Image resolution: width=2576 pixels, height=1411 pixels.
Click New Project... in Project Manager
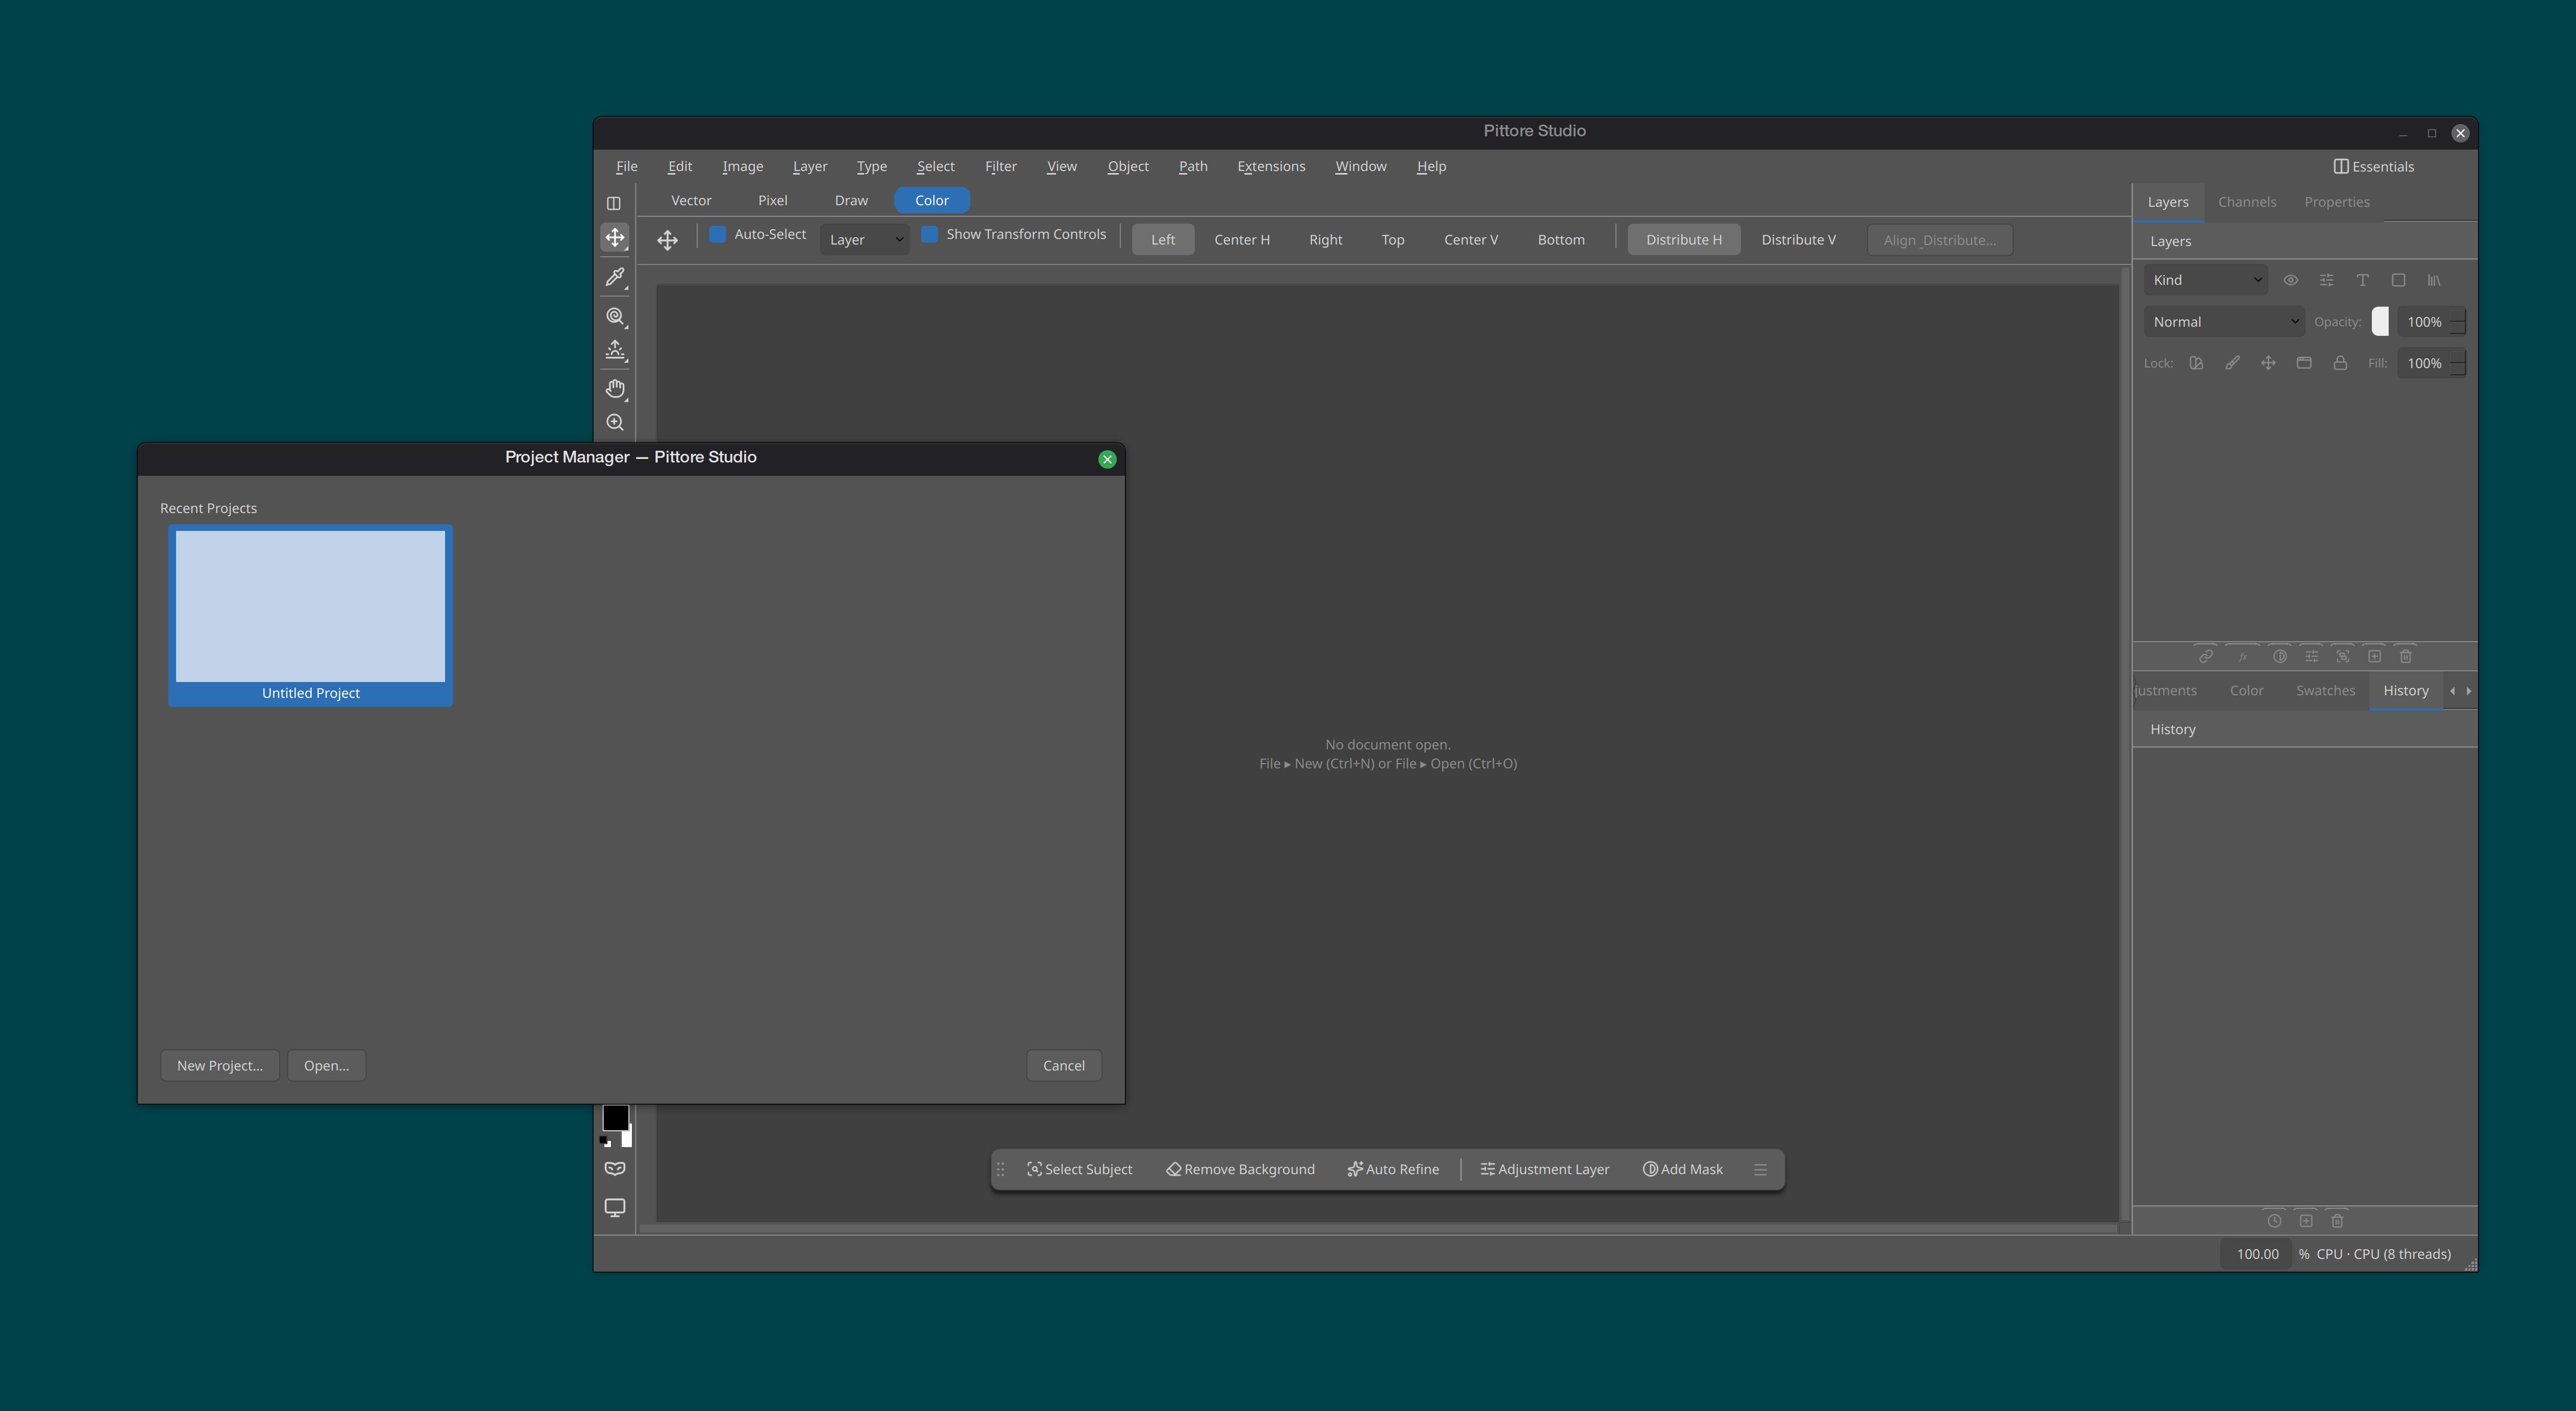pyautogui.click(x=220, y=1065)
